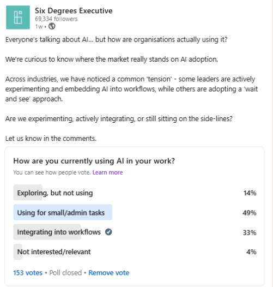
Task: Click the globe public visibility icon
Action: coord(52,26)
